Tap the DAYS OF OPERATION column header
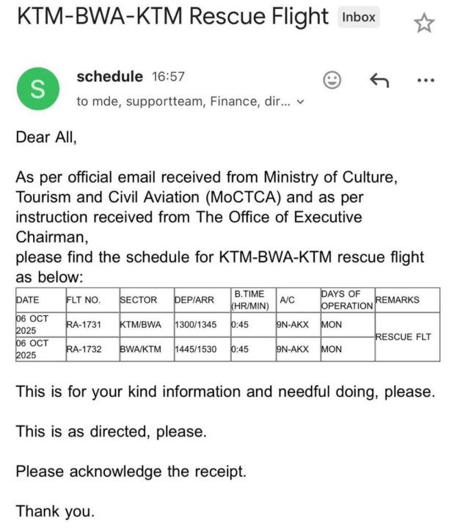 click(346, 300)
